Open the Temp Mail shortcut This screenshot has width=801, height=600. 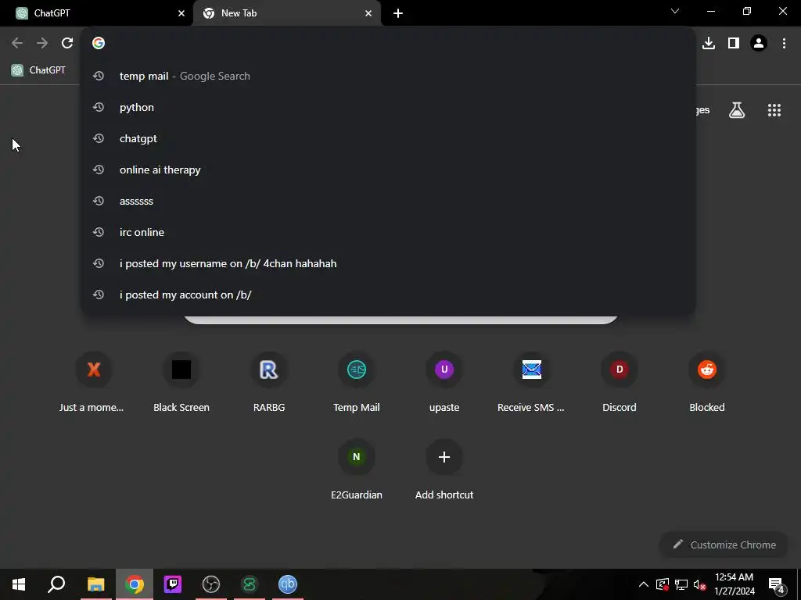[357, 383]
